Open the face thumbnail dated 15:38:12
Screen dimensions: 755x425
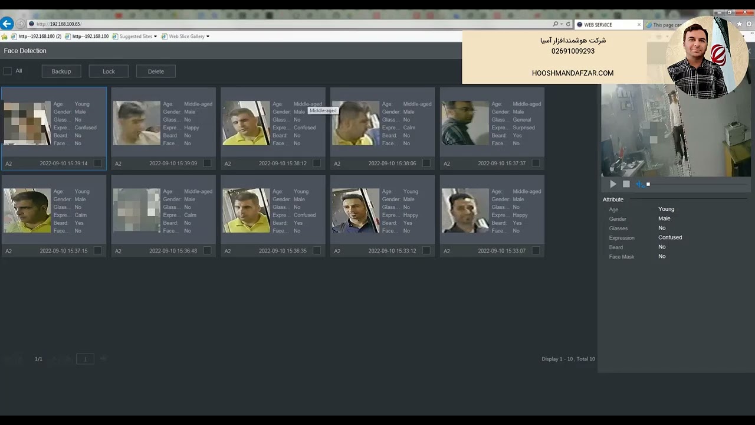(x=246, y=123)
